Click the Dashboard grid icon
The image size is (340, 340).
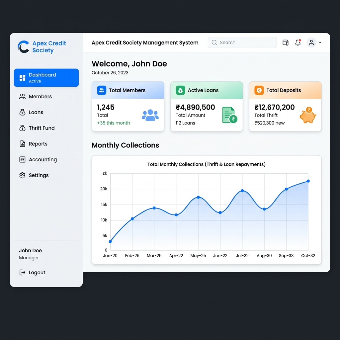pyautogui.click(x=22, y=78)
